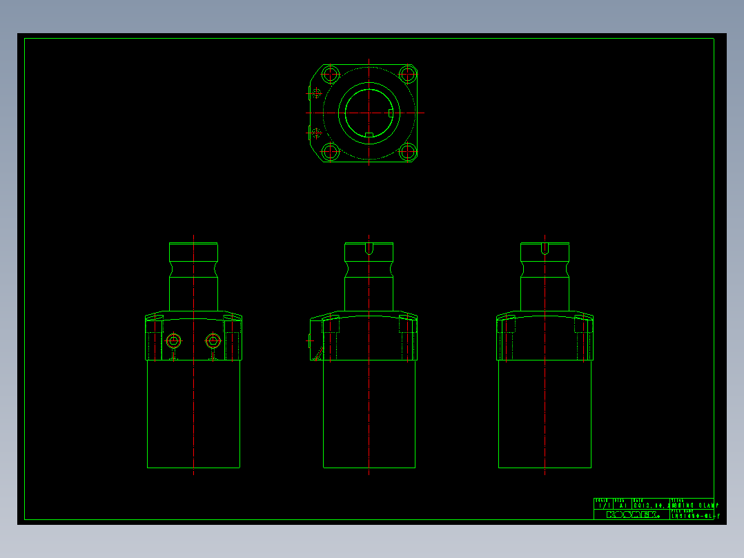Select the top-right bolt hole in plan view
Image resolution: width=744 pixels, height=558 pixels.
click(x=408, y=74)
